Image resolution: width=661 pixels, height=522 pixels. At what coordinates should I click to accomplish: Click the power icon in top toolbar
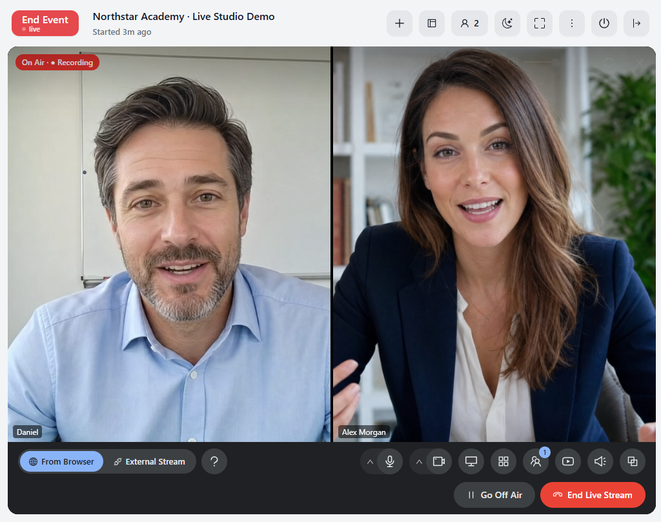tap(604, 23)
